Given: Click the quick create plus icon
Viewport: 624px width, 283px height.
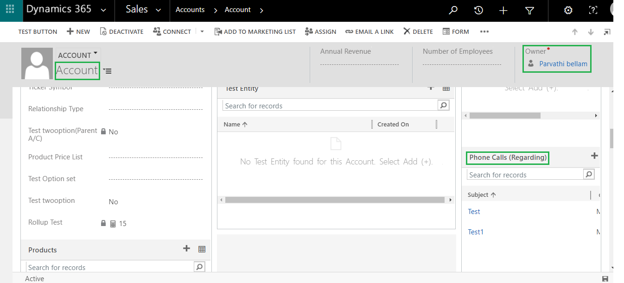Looking at the screenshot, I should pyautogui.click(x=503, y=10).
